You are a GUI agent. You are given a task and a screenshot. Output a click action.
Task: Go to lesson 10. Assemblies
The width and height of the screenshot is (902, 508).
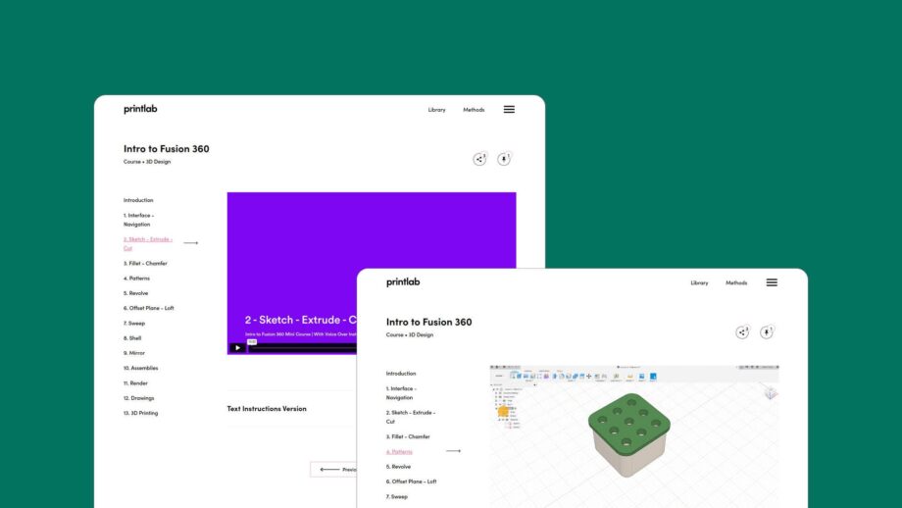(x=140, y=368)
